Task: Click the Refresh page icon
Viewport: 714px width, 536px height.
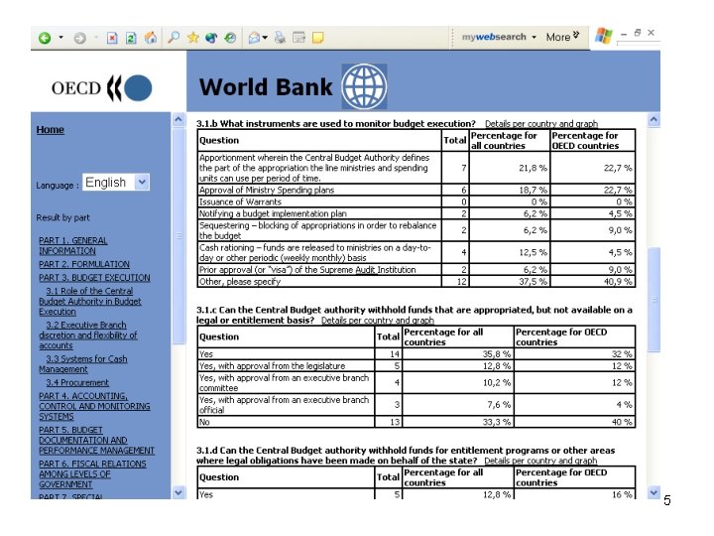Action: click(131, 38)
